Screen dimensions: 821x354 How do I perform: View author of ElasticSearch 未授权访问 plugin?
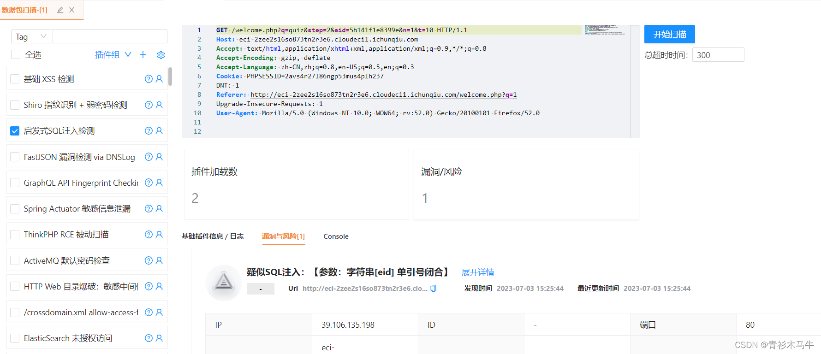pos(160,338)
